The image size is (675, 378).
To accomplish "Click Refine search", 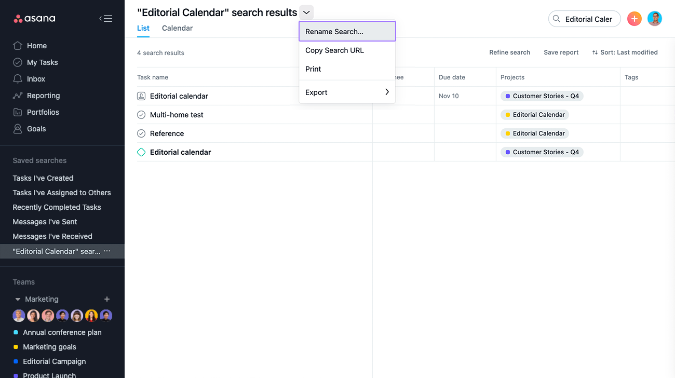I will [509, 52].
